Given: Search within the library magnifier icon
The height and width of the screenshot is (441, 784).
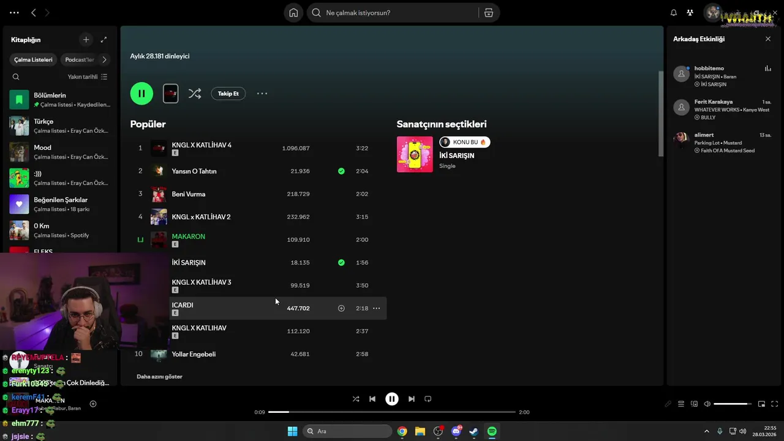Looking at the screenshot, I should tap(16, 77).
